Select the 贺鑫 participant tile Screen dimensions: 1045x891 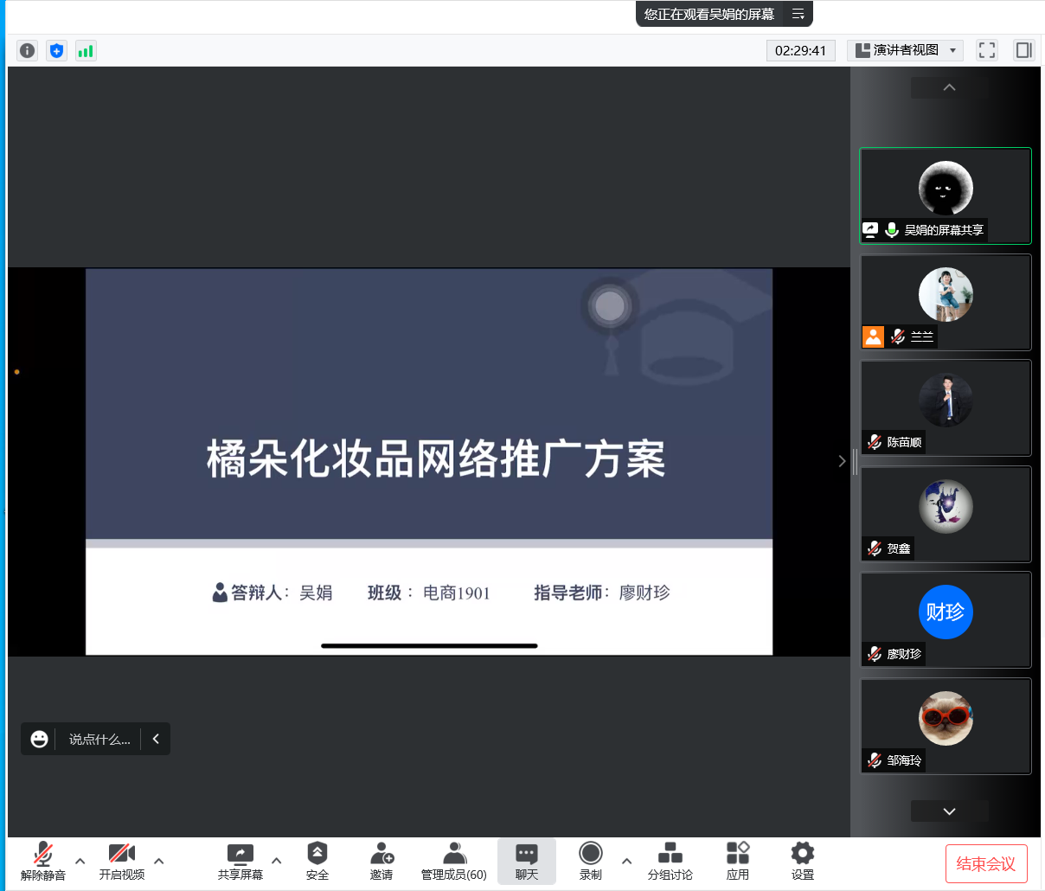pos(946,514)
